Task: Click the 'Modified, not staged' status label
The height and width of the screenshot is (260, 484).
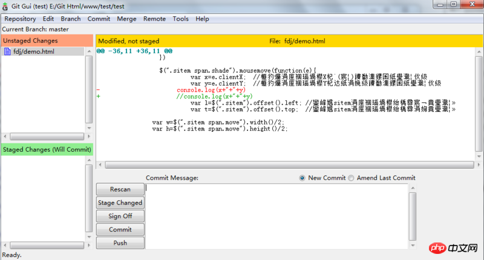Action: 129,41
